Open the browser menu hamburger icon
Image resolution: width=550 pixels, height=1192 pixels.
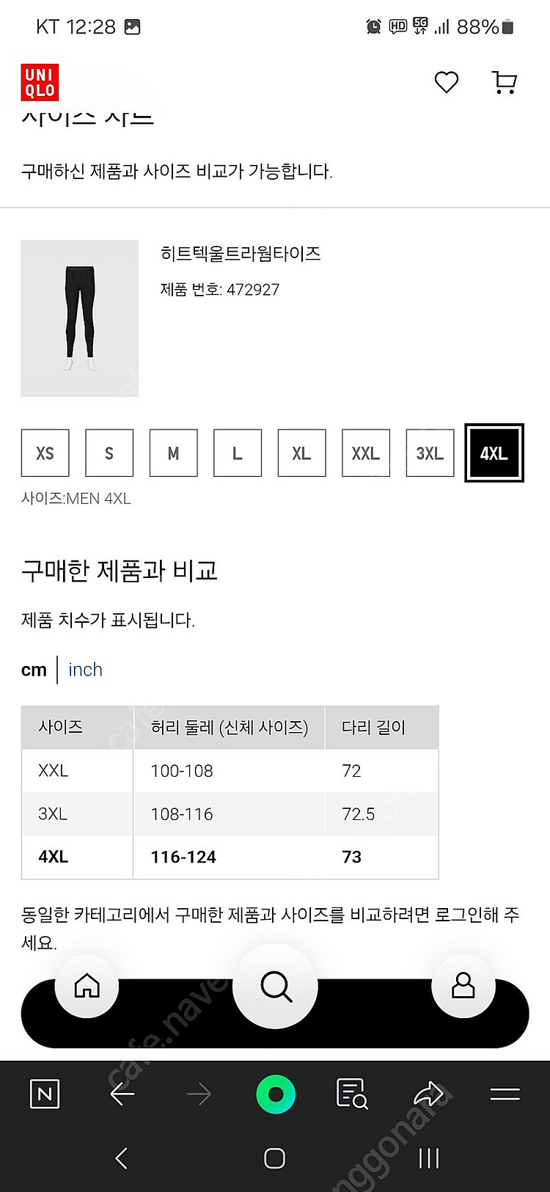pos(505,1093)
